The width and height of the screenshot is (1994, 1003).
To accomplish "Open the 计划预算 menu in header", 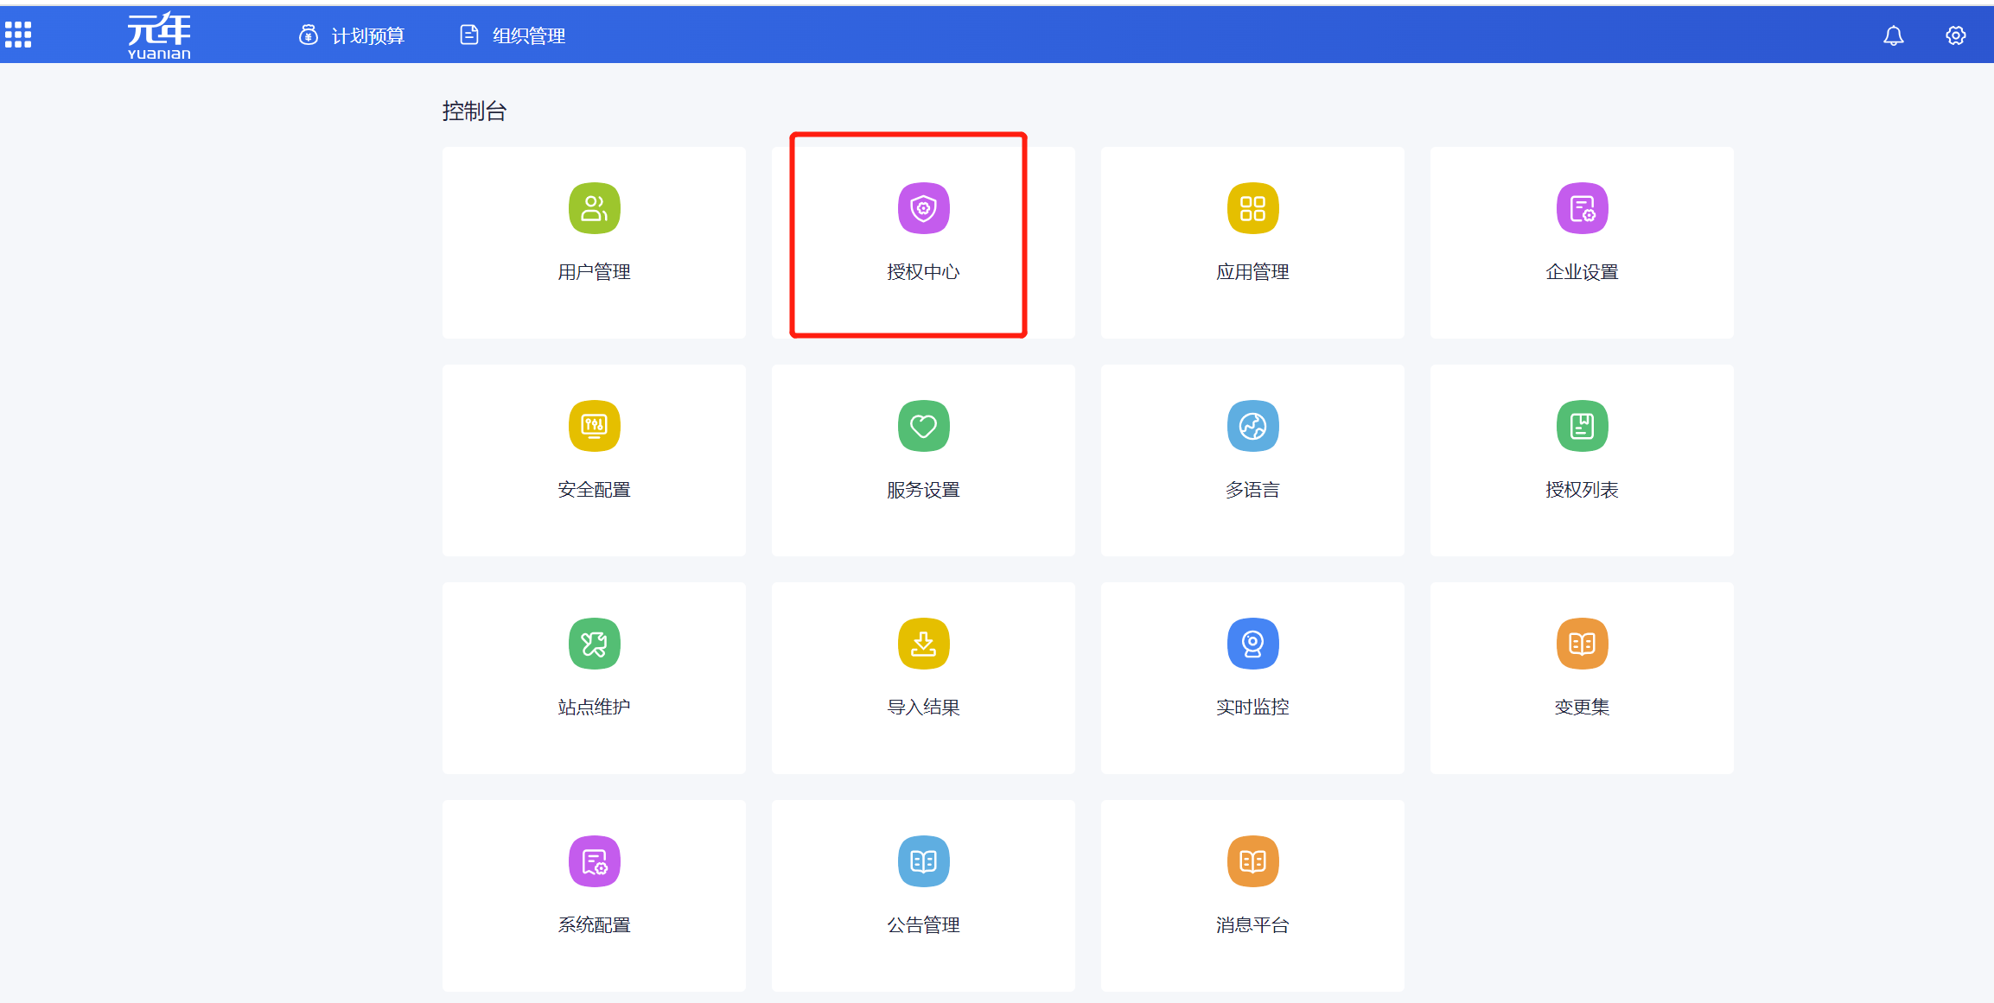I will pyautogui.click(x=352, y=35).
